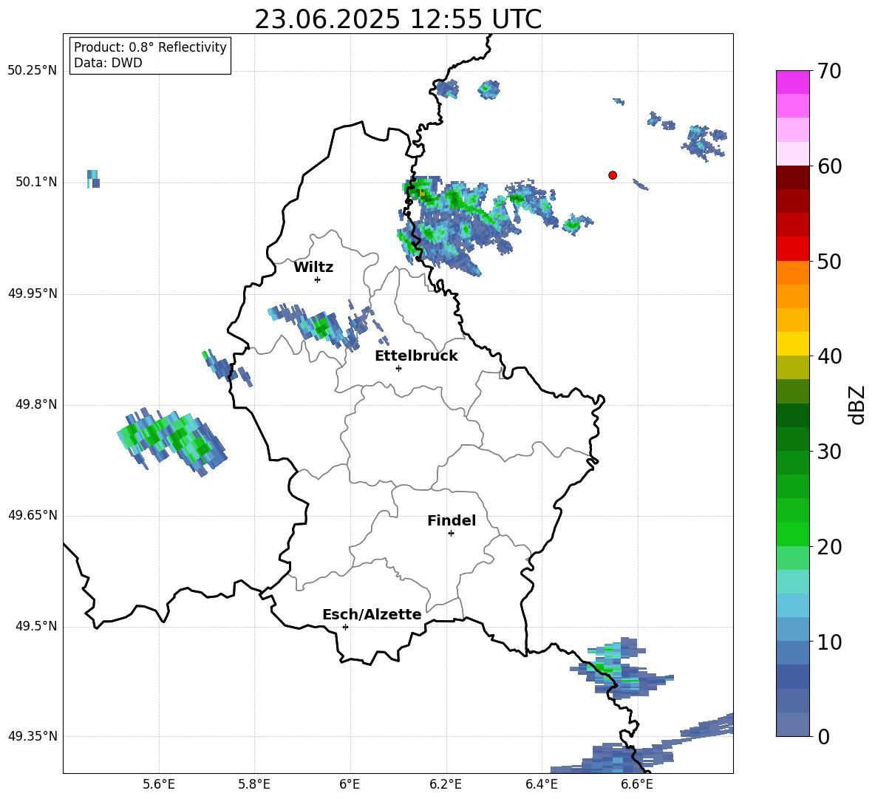The height and width of the screenshot is (799, 875).
Task: Click the 'Data: DWD' text
Action: pyautogui.click(x=108, y=63)
